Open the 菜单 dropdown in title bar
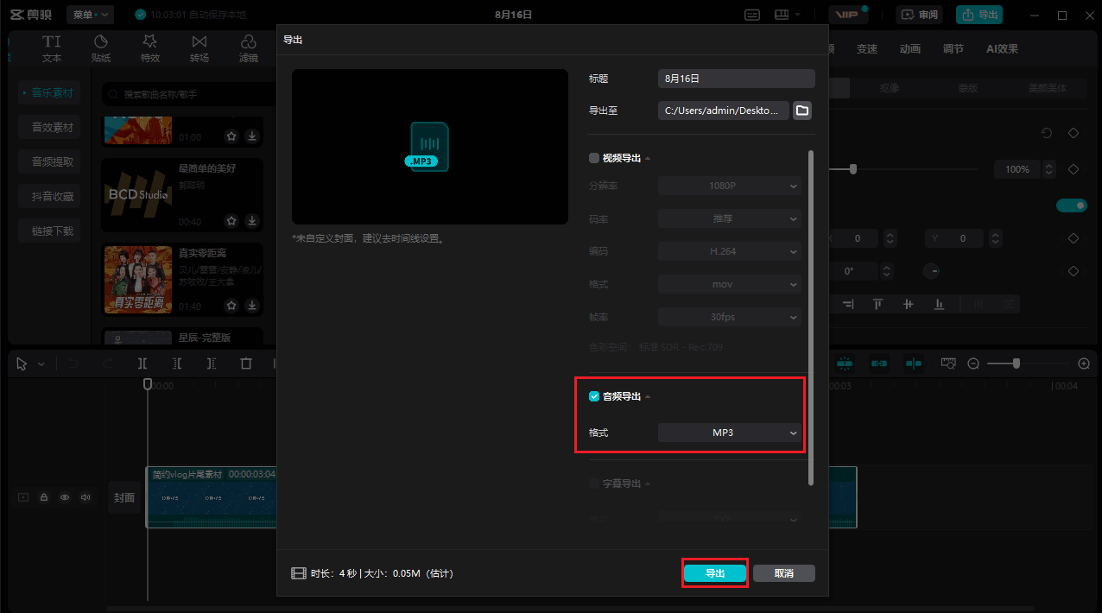 pos(91,15)
